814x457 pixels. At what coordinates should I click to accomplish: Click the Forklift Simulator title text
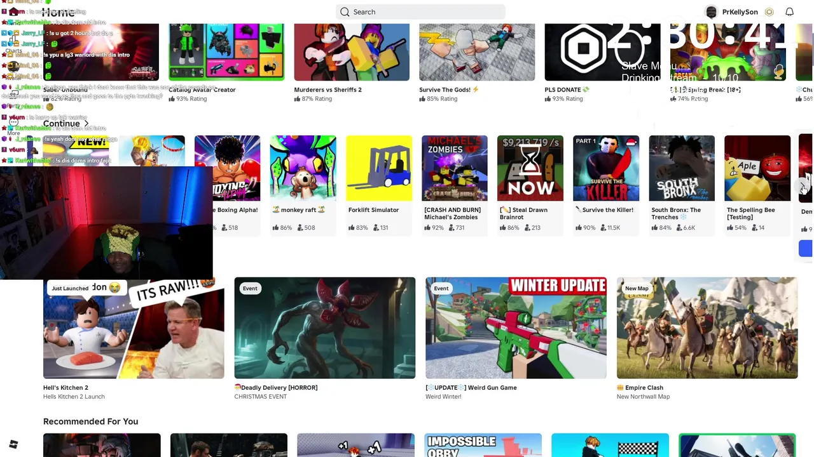tap(373, 210)
